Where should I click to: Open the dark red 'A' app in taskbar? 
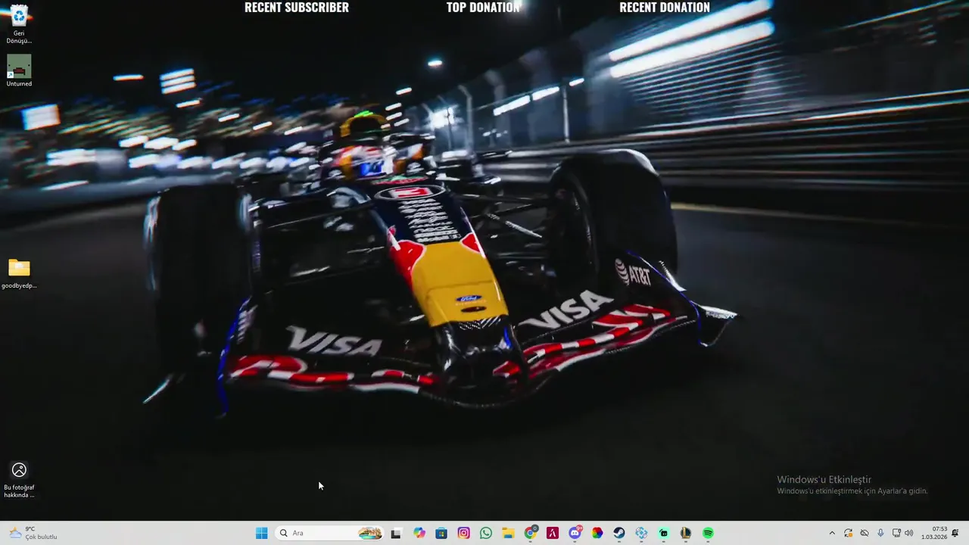tap(553, 533)
